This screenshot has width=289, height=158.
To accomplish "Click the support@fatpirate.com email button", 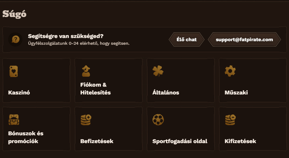I will point(244,39).
